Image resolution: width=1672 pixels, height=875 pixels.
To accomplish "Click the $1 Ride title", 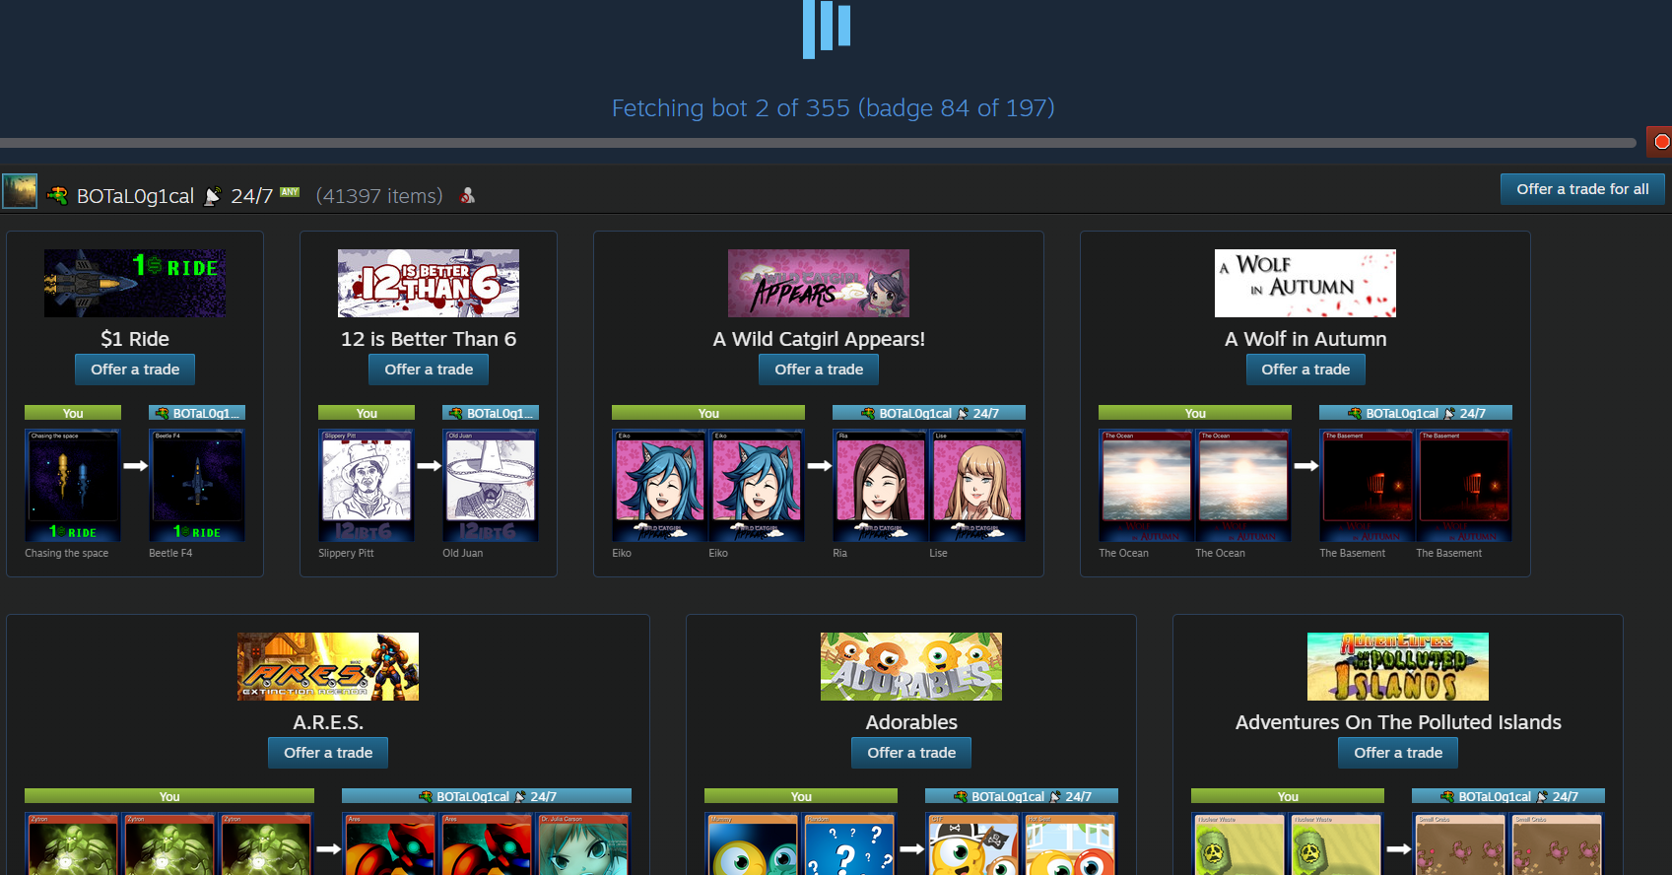I will 135,339.
